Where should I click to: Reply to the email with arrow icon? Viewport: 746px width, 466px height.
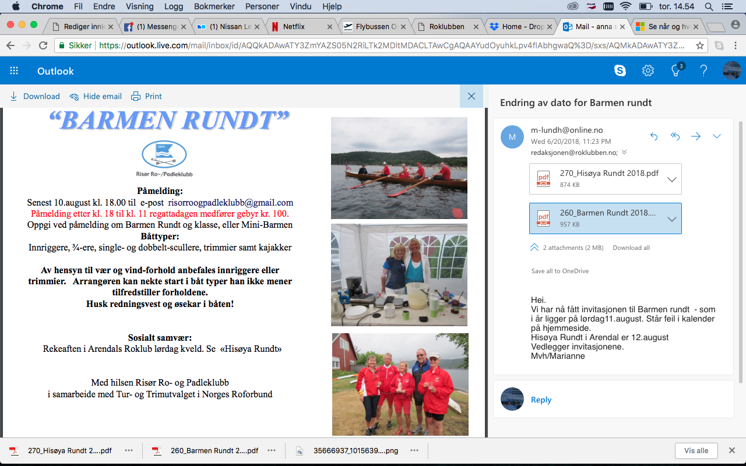[x=654, y=136]
